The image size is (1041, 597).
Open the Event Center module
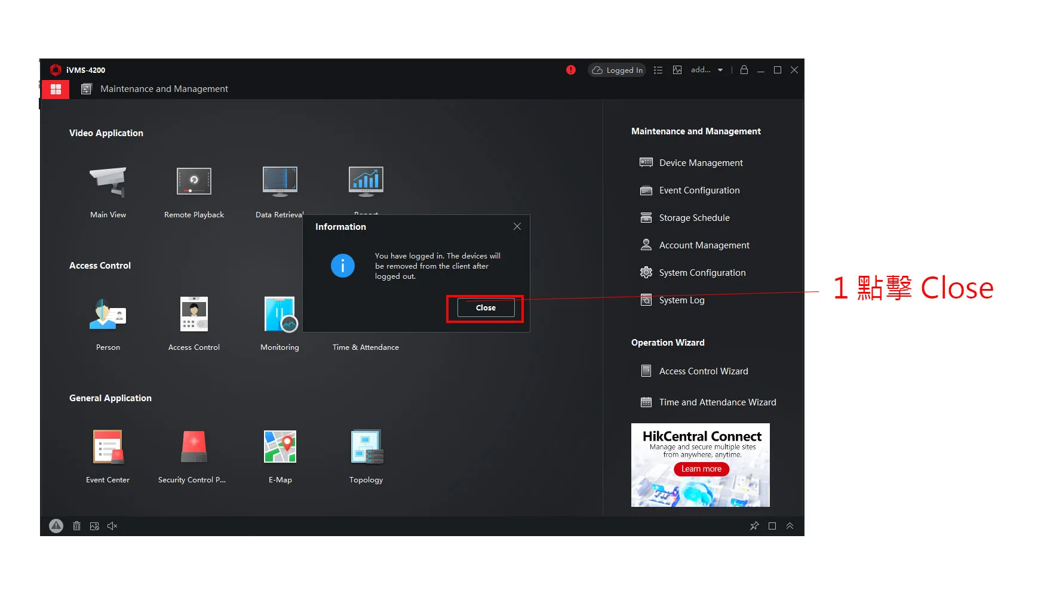(108, 447)
